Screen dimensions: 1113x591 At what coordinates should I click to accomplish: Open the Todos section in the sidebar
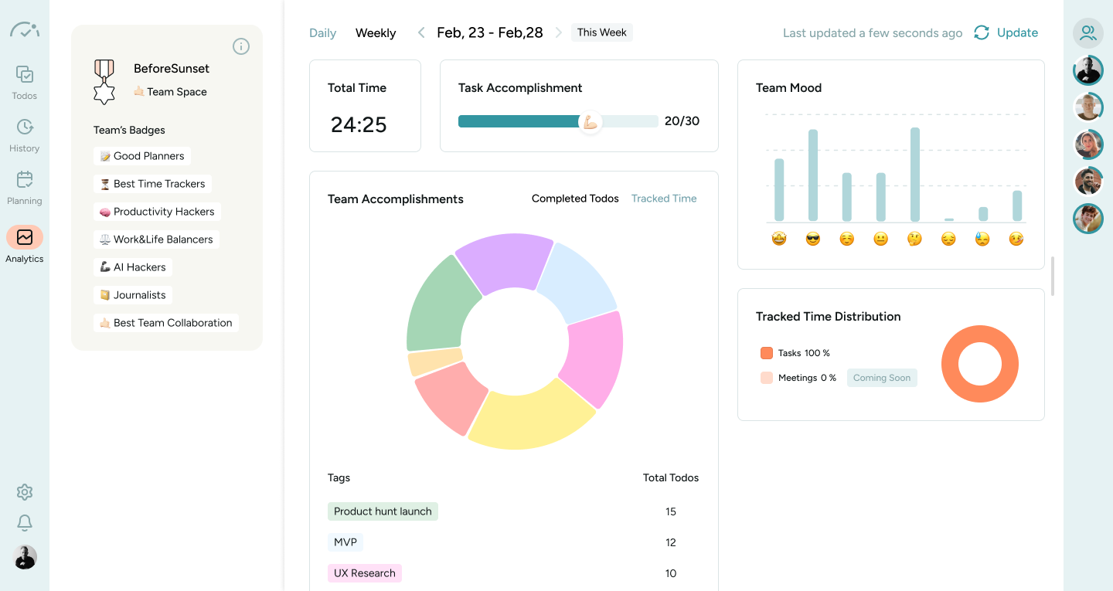[24, 81]
